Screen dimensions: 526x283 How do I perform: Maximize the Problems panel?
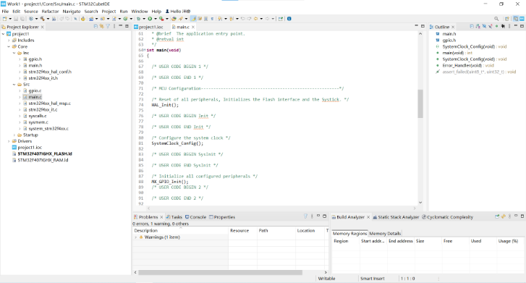click(324, 216)
